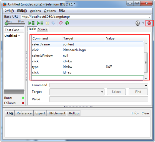Viewport: 155px width, 142px height.
Task: Play the entire test suite
Action: (31, 23)
